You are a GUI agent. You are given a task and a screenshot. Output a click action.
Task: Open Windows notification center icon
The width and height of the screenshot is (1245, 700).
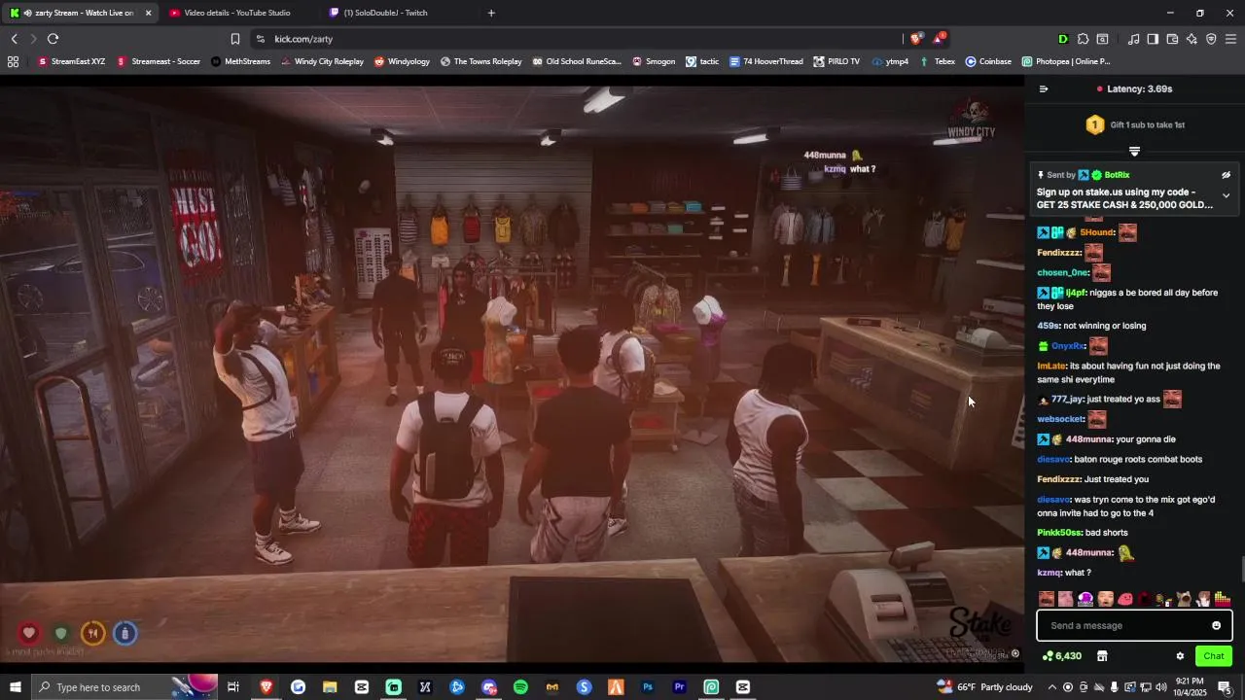[x=1225, y=687]
